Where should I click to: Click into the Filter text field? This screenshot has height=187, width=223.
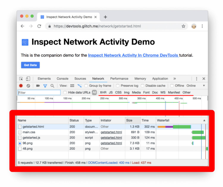39,92
